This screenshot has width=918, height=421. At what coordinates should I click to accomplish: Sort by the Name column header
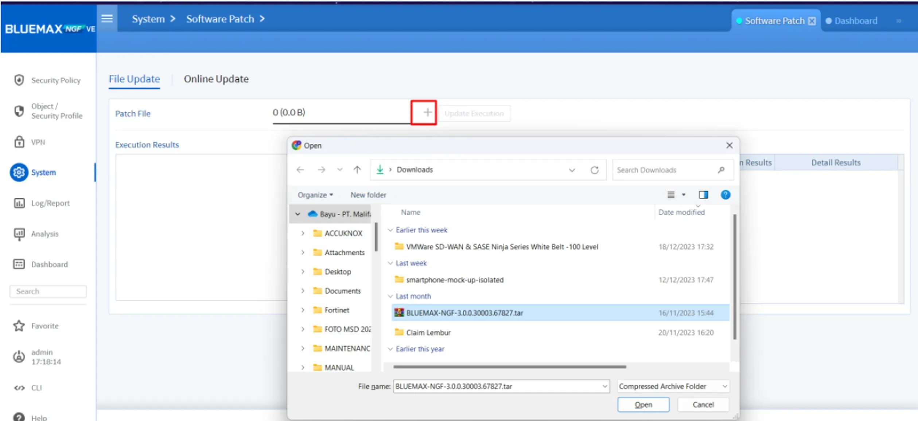pos(411,212)
